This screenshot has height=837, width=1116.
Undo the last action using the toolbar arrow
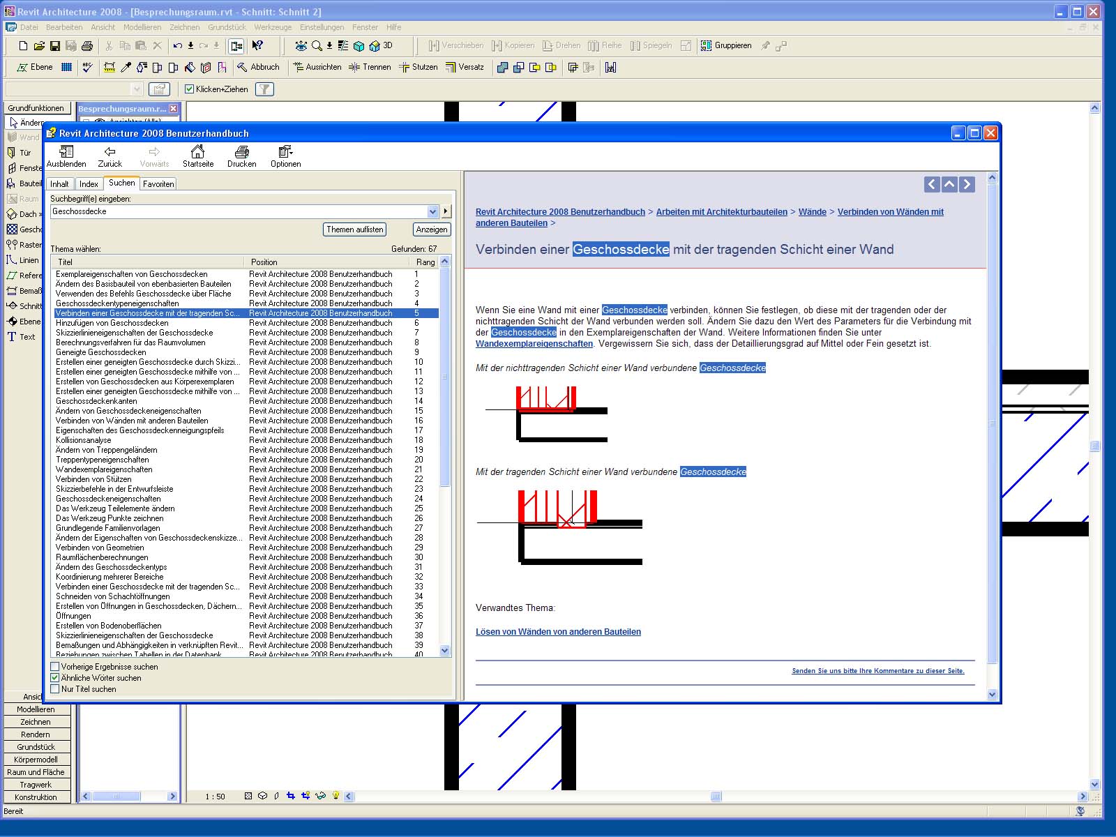coord(178,46)
